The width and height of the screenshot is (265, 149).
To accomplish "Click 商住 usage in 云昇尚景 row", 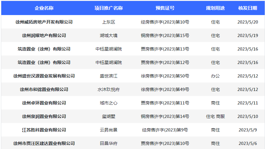I will tap(215, 130).
